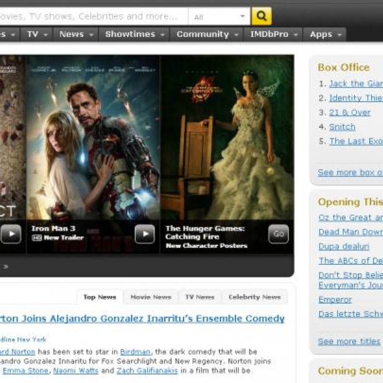Open Das letzte Schweigen link

[351, 314]
